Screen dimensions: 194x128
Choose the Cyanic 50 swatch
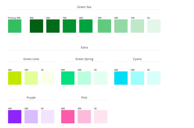[154, 78]
